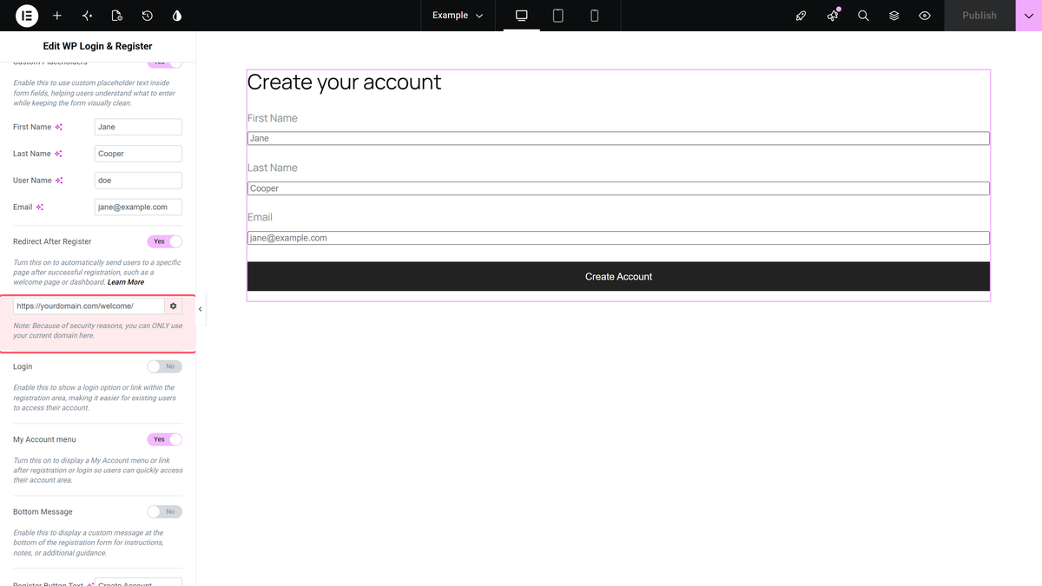Click the add element plus icon
Image resolution: width=1042 pixels, height=586 pixels.
[x=57, y=16]
